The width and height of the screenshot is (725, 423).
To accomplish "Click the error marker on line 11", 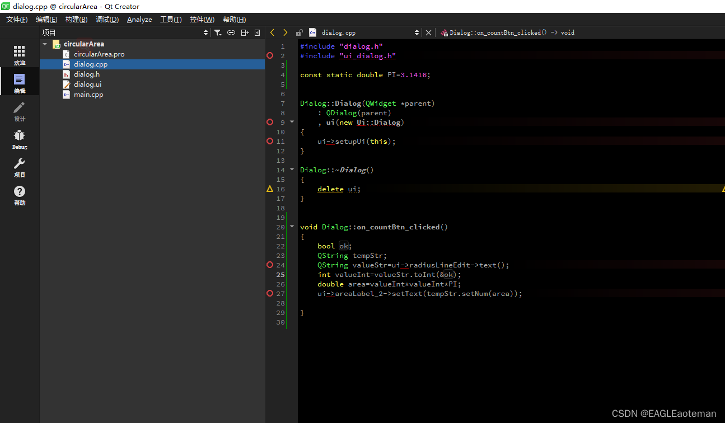I will [x=270, y=142].
